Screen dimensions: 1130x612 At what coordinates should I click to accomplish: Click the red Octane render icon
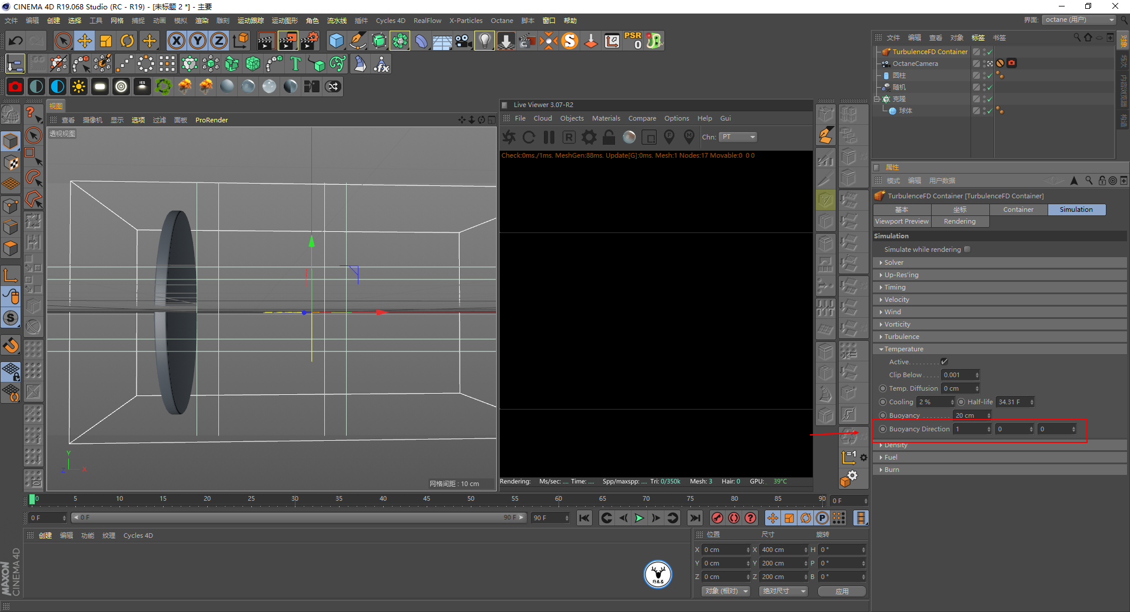tap(15, 87)
